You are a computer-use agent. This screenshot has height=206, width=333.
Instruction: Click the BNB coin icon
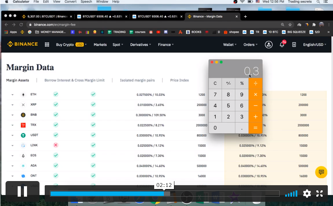pyautogui.click(x=23, y=115)
